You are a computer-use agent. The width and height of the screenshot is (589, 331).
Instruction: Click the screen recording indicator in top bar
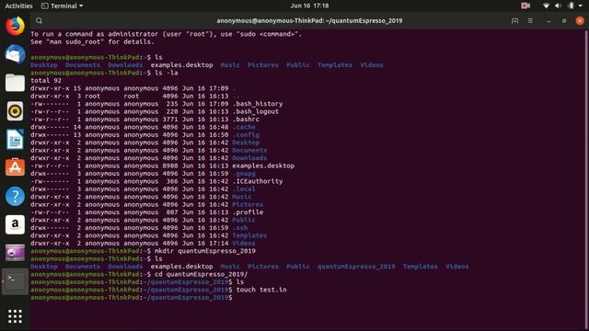click(525, 6)
